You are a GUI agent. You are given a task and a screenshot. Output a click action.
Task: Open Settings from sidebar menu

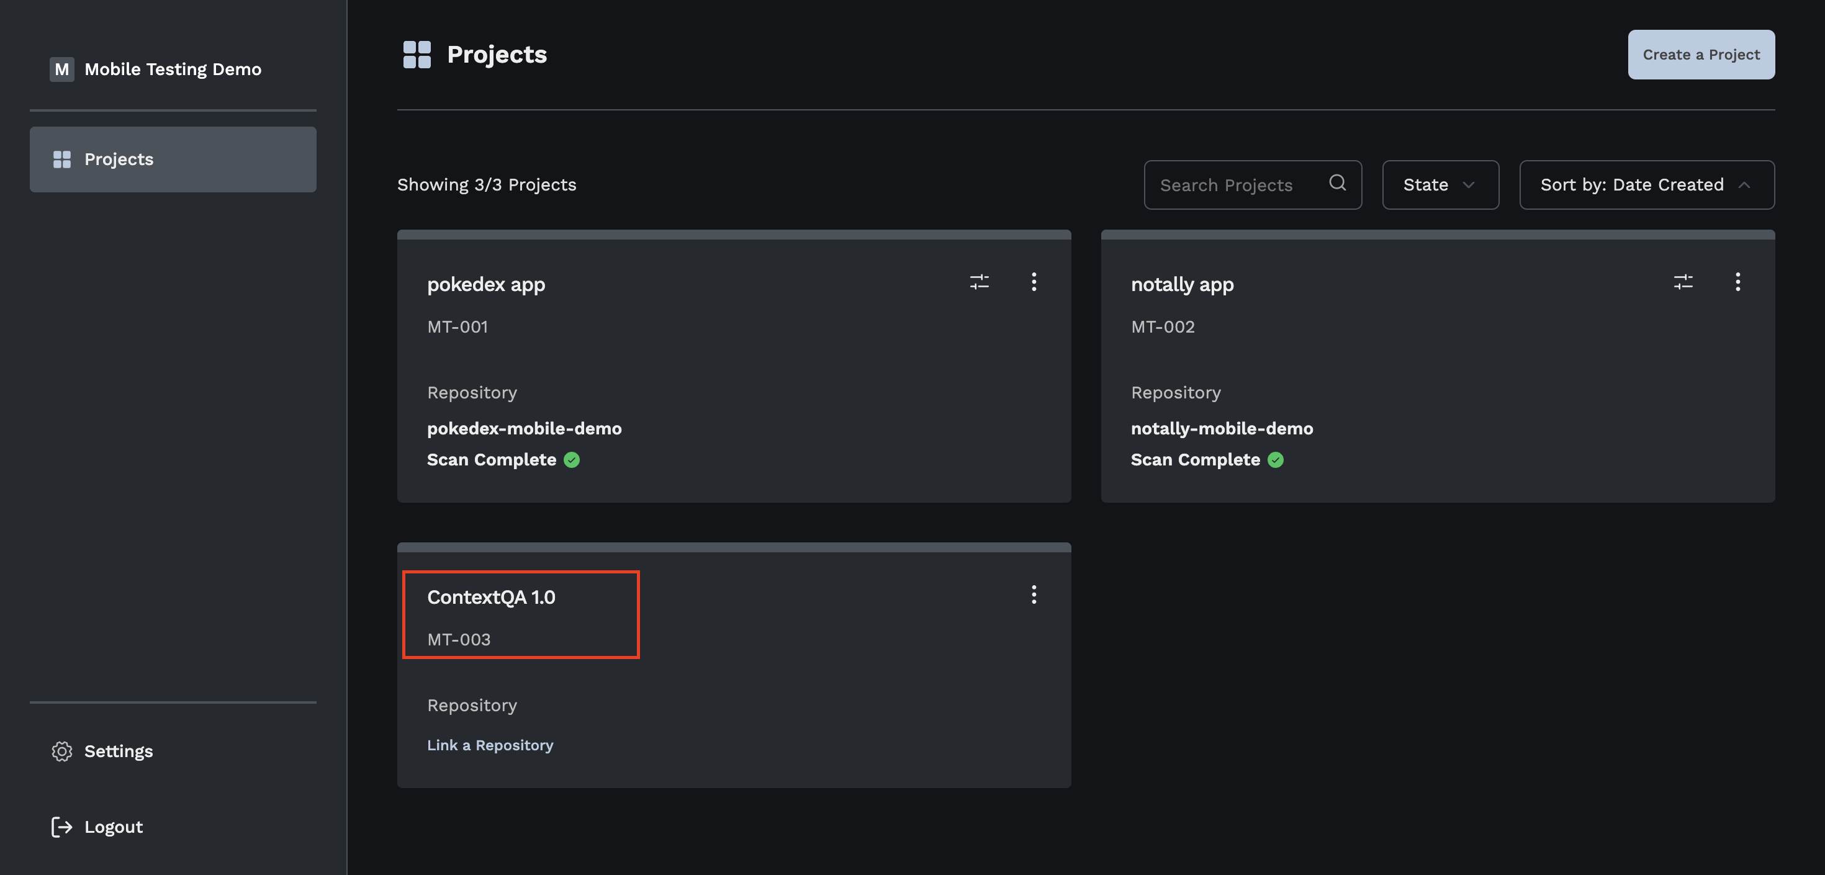(119, 751)
